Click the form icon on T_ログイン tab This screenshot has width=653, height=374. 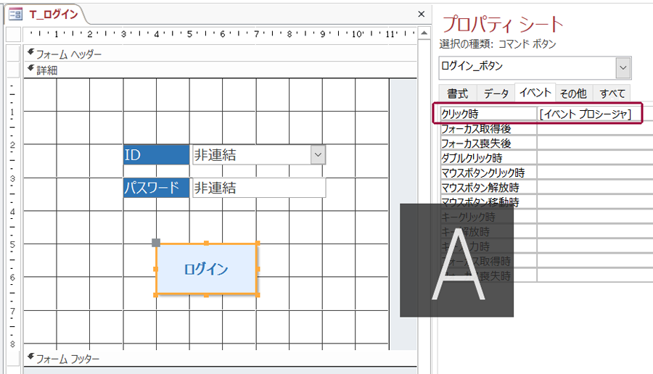15,14
